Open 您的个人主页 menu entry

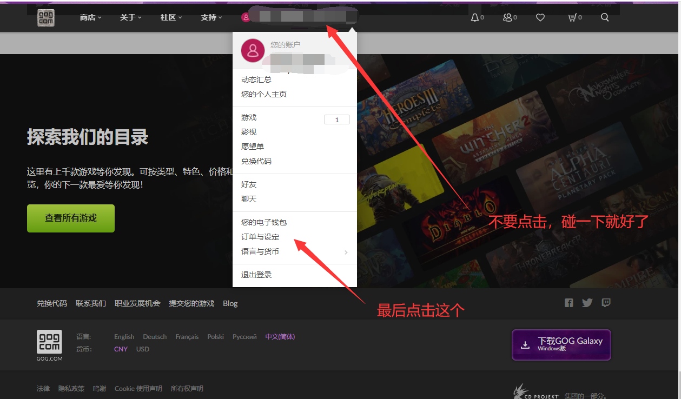[264, 94]
